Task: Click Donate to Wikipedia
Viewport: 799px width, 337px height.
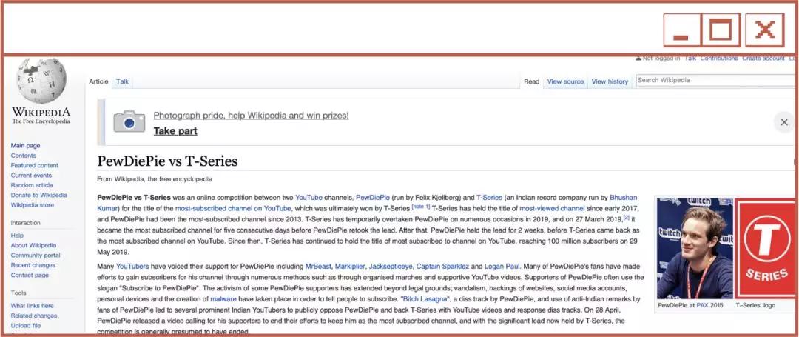Action: (x=38, y=195)
